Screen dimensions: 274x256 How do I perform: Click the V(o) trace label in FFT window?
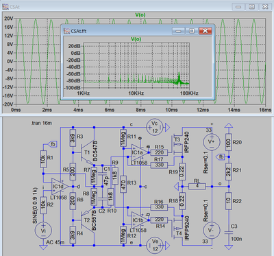[136, 39]
